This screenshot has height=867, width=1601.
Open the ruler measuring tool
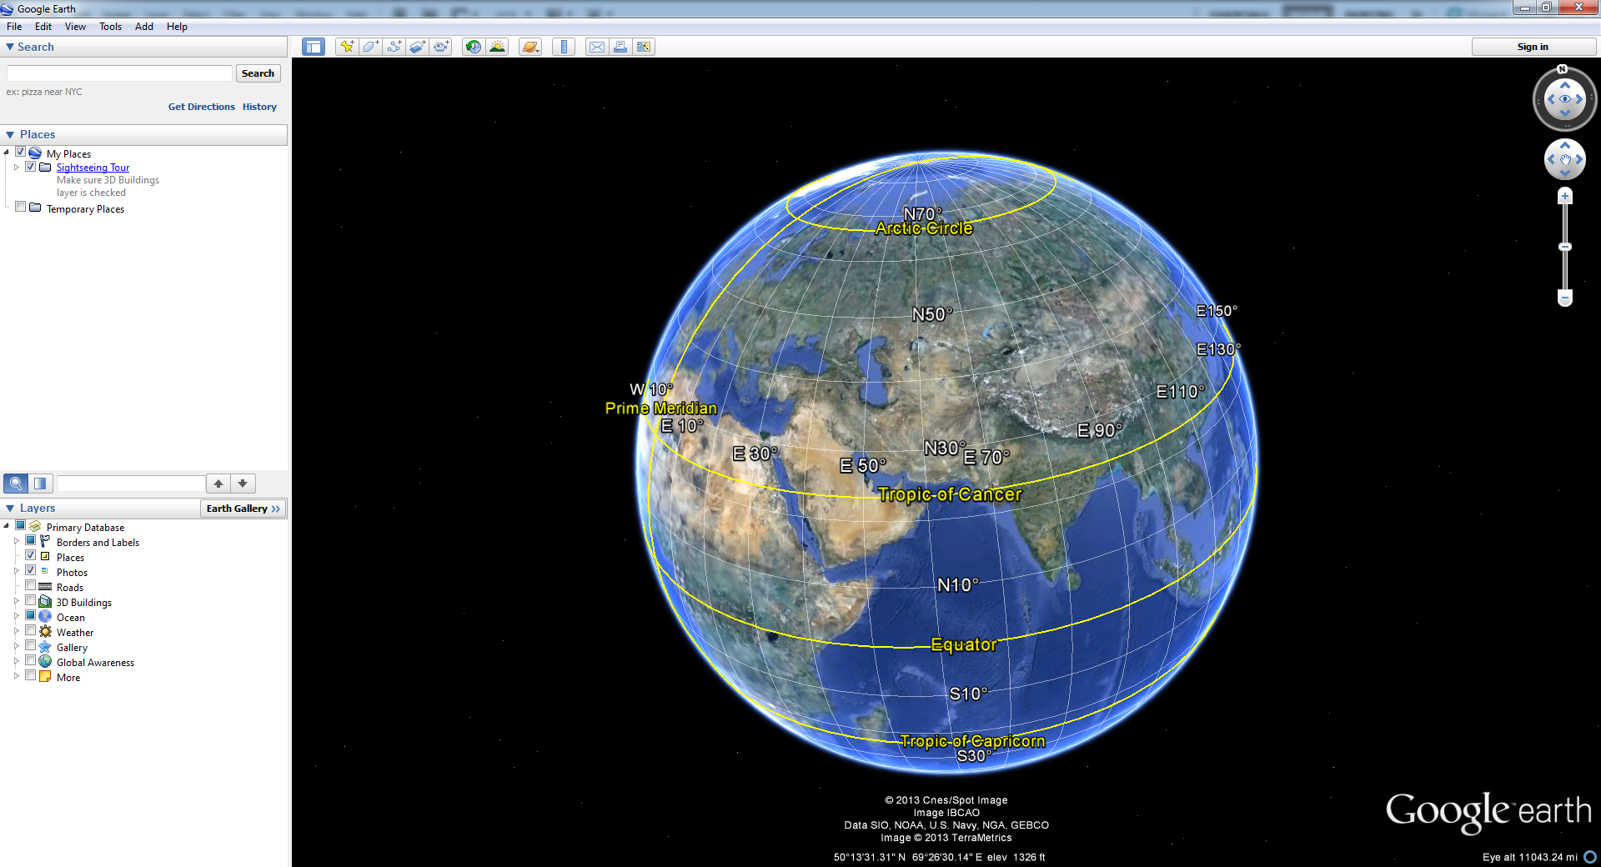[x=564, y=47]
